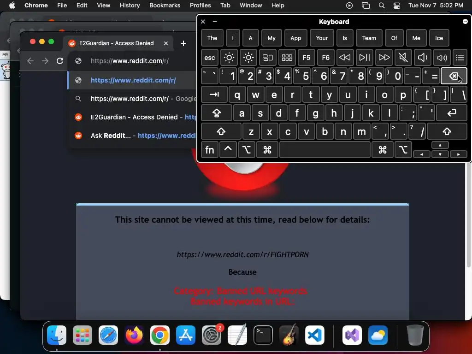This screenshot has width=472, height=354.
Task: Select the highlighted reddit.com/r/ suggestion
Action: [132, 80]
